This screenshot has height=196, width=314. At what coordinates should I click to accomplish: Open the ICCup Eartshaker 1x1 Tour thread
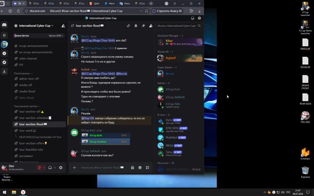[40, 137]
